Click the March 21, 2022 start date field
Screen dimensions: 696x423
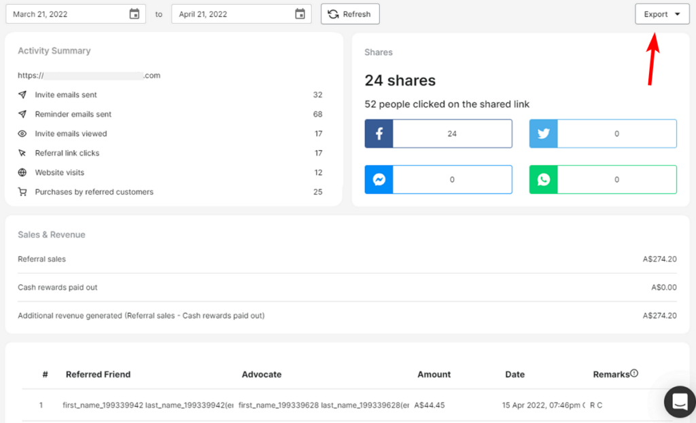[x=68, y=14]
